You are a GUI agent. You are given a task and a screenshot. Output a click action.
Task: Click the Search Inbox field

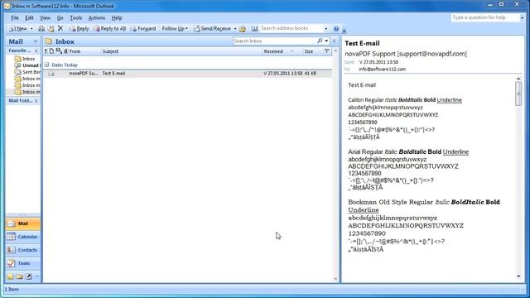point(274,41)
